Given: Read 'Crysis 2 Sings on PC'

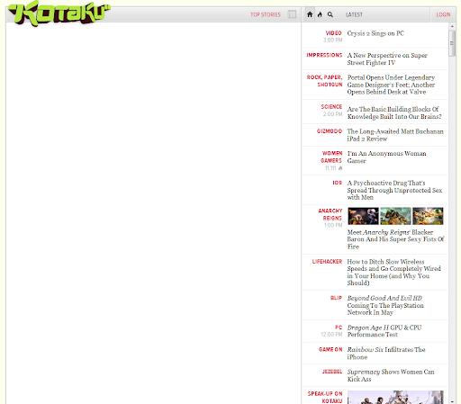Looking at the screenshot, I should [375, 33].
